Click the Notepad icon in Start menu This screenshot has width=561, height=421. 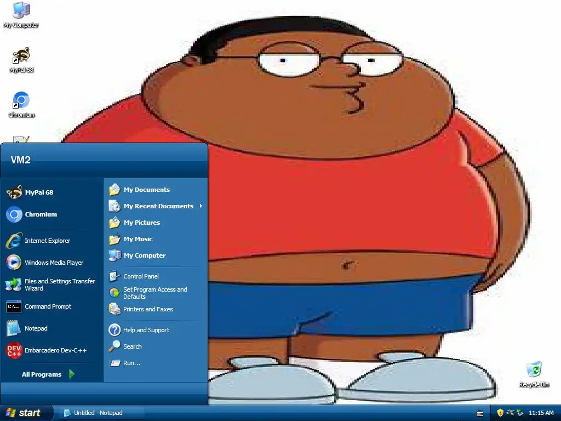(14, 328)
